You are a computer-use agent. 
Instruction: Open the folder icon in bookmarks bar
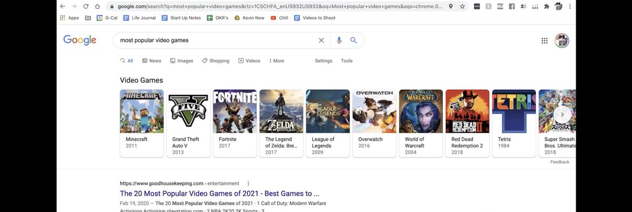(x=88, y=17)
